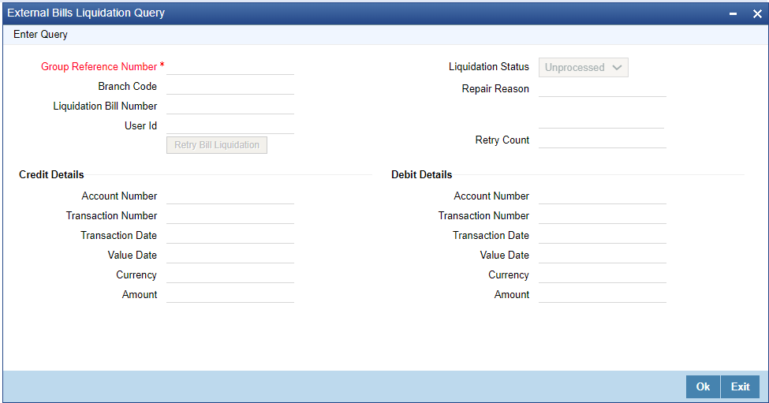The height and width of the screenshot is (403, 769).
Task: Click Debit Details Account Number field
Action: [603, 196]
